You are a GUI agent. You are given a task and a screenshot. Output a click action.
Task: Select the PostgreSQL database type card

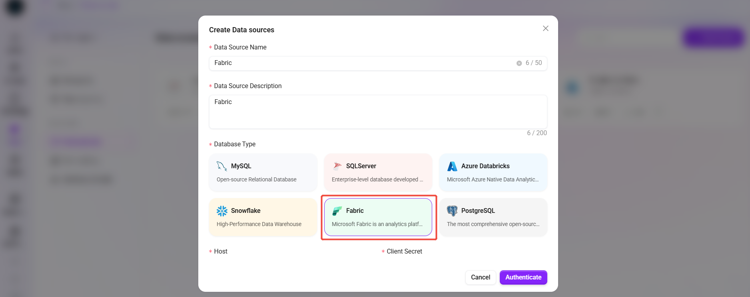click(x=493, y=217)
